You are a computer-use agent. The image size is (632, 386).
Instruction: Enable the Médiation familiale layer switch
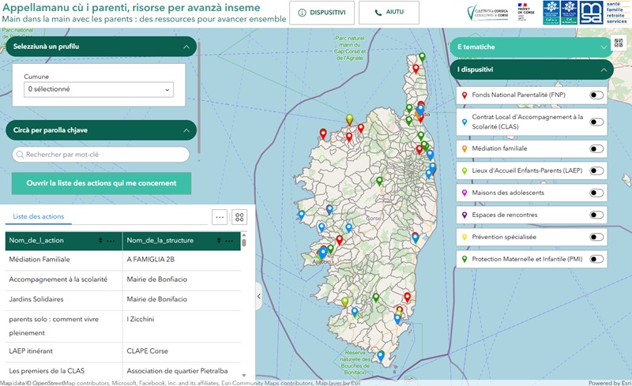click(x=596, y=149)
